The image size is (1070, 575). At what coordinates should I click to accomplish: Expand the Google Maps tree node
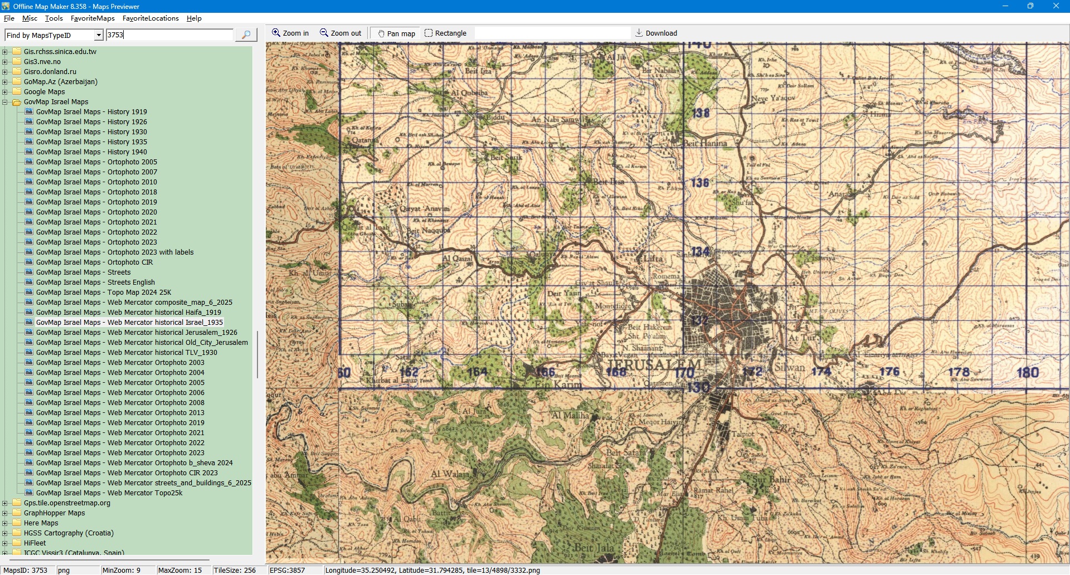click(5, 92)
